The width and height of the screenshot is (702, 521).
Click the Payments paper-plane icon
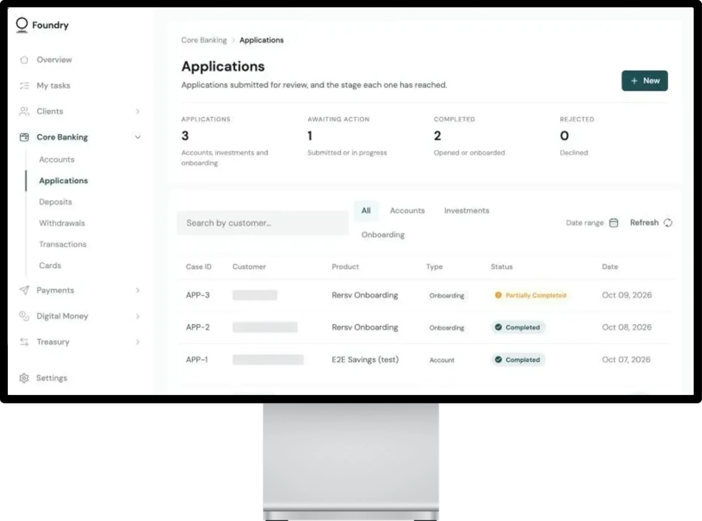click(x=24, y=290)
